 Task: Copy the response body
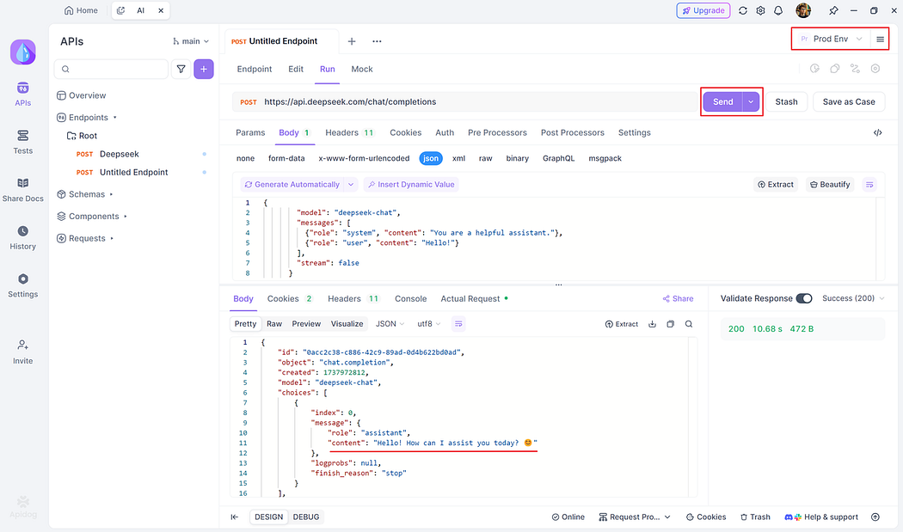670,324
